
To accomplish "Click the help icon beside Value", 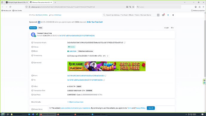I will [32, 86].
